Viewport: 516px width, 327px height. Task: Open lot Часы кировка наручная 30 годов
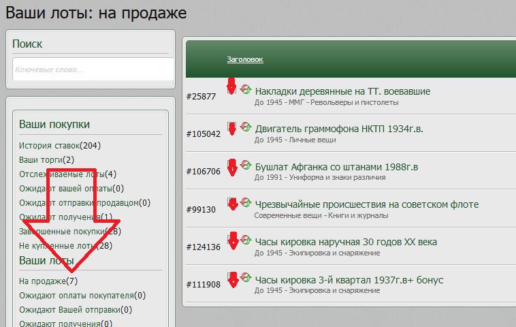click(346, 242)
